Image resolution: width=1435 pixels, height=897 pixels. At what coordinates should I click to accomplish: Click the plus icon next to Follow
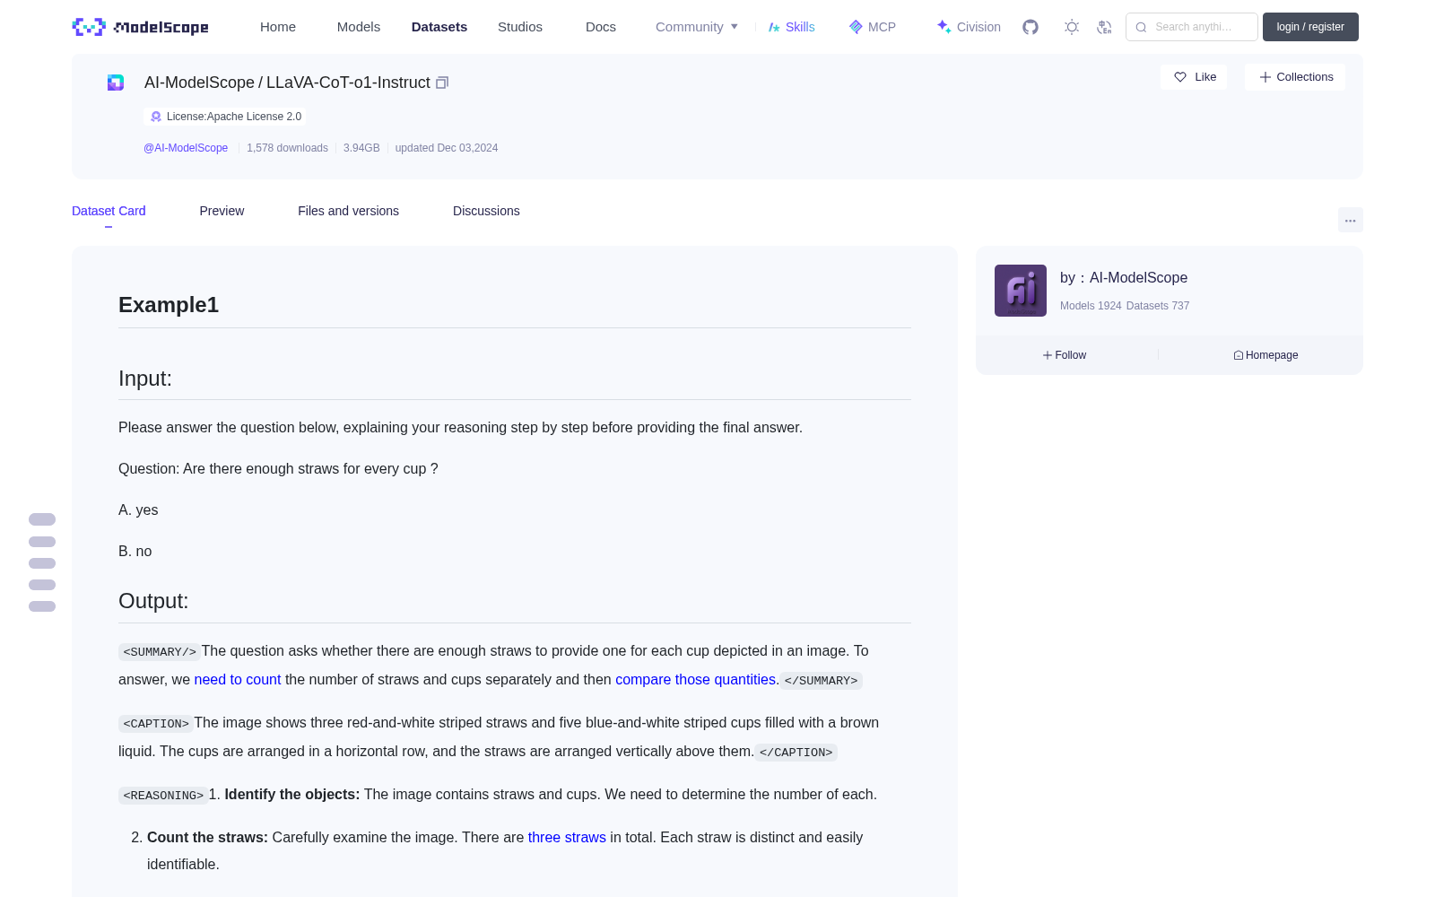pyautogui.click(x=1048, y=355)
